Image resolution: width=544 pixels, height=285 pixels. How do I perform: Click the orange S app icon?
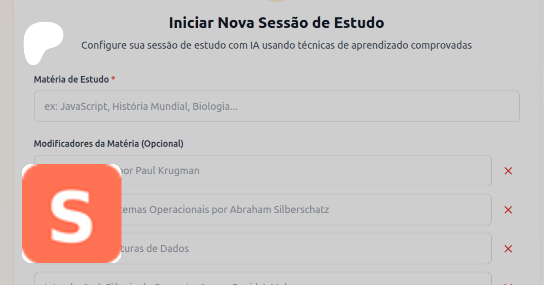[72, 214]
